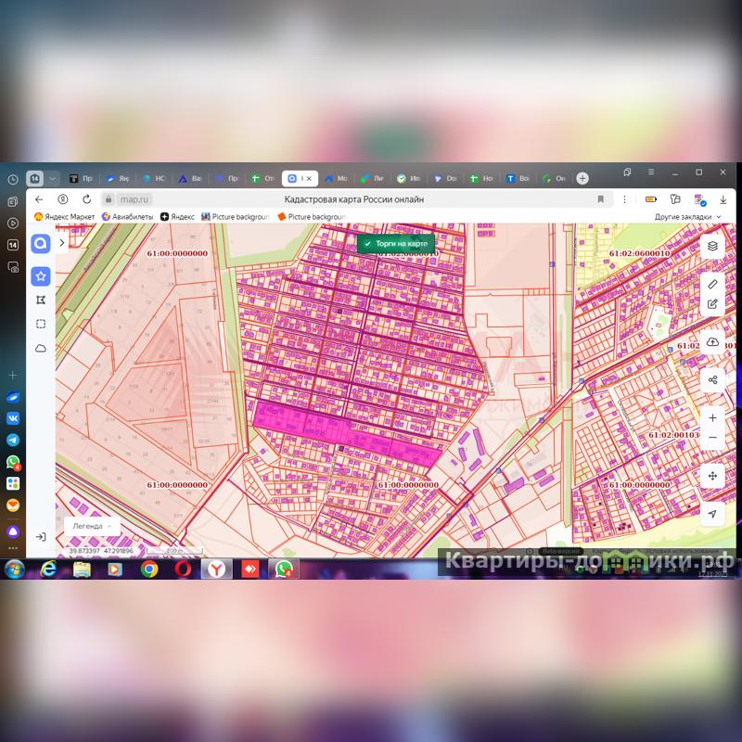Click the cloud upload icon
Viewport: 742px width, 742px height.
tap(712, 342)
